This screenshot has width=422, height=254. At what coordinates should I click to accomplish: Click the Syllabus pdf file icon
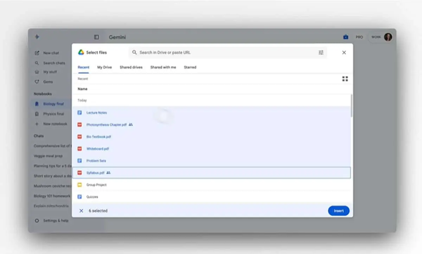pyautogui.click(x=79, y=173)
